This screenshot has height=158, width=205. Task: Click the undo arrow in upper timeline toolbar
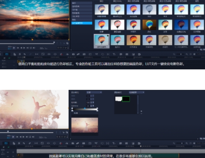point(25,54)
